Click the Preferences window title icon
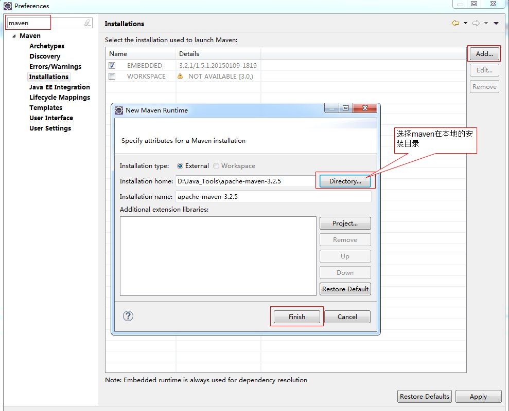Viewport: 509px width, 411px height. [8, 6]
